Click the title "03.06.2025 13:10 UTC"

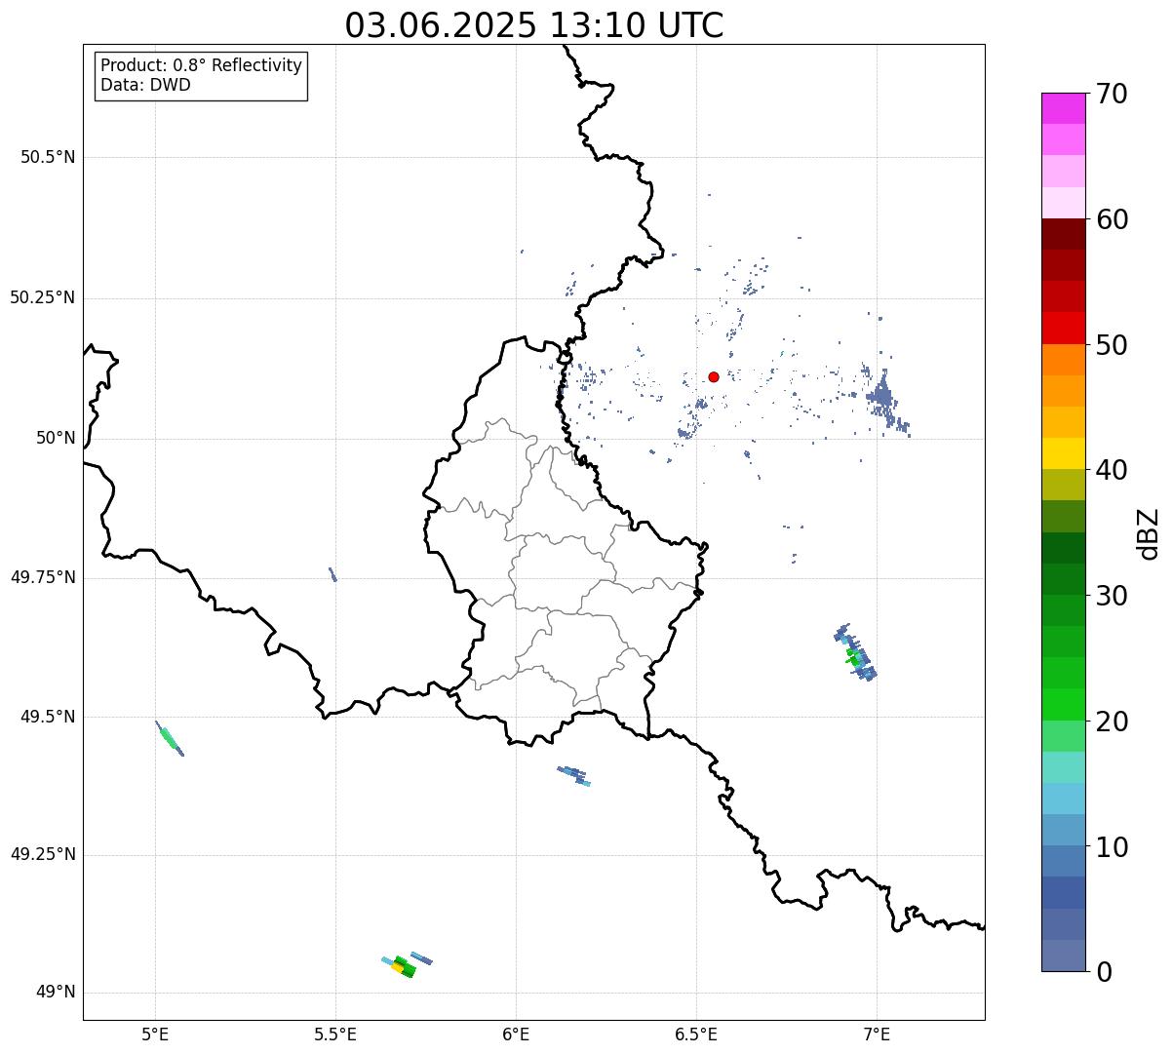[534, 25]
